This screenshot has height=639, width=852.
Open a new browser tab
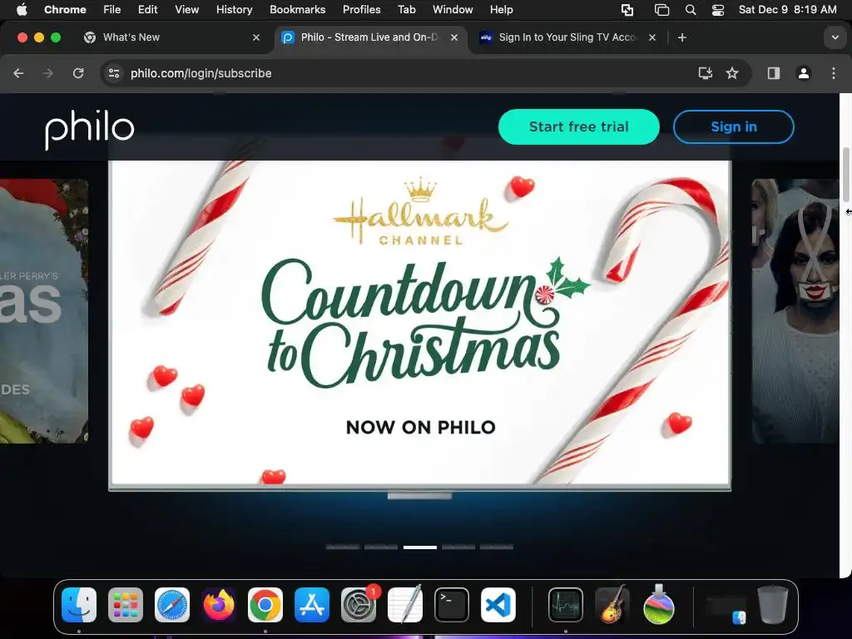682,37
